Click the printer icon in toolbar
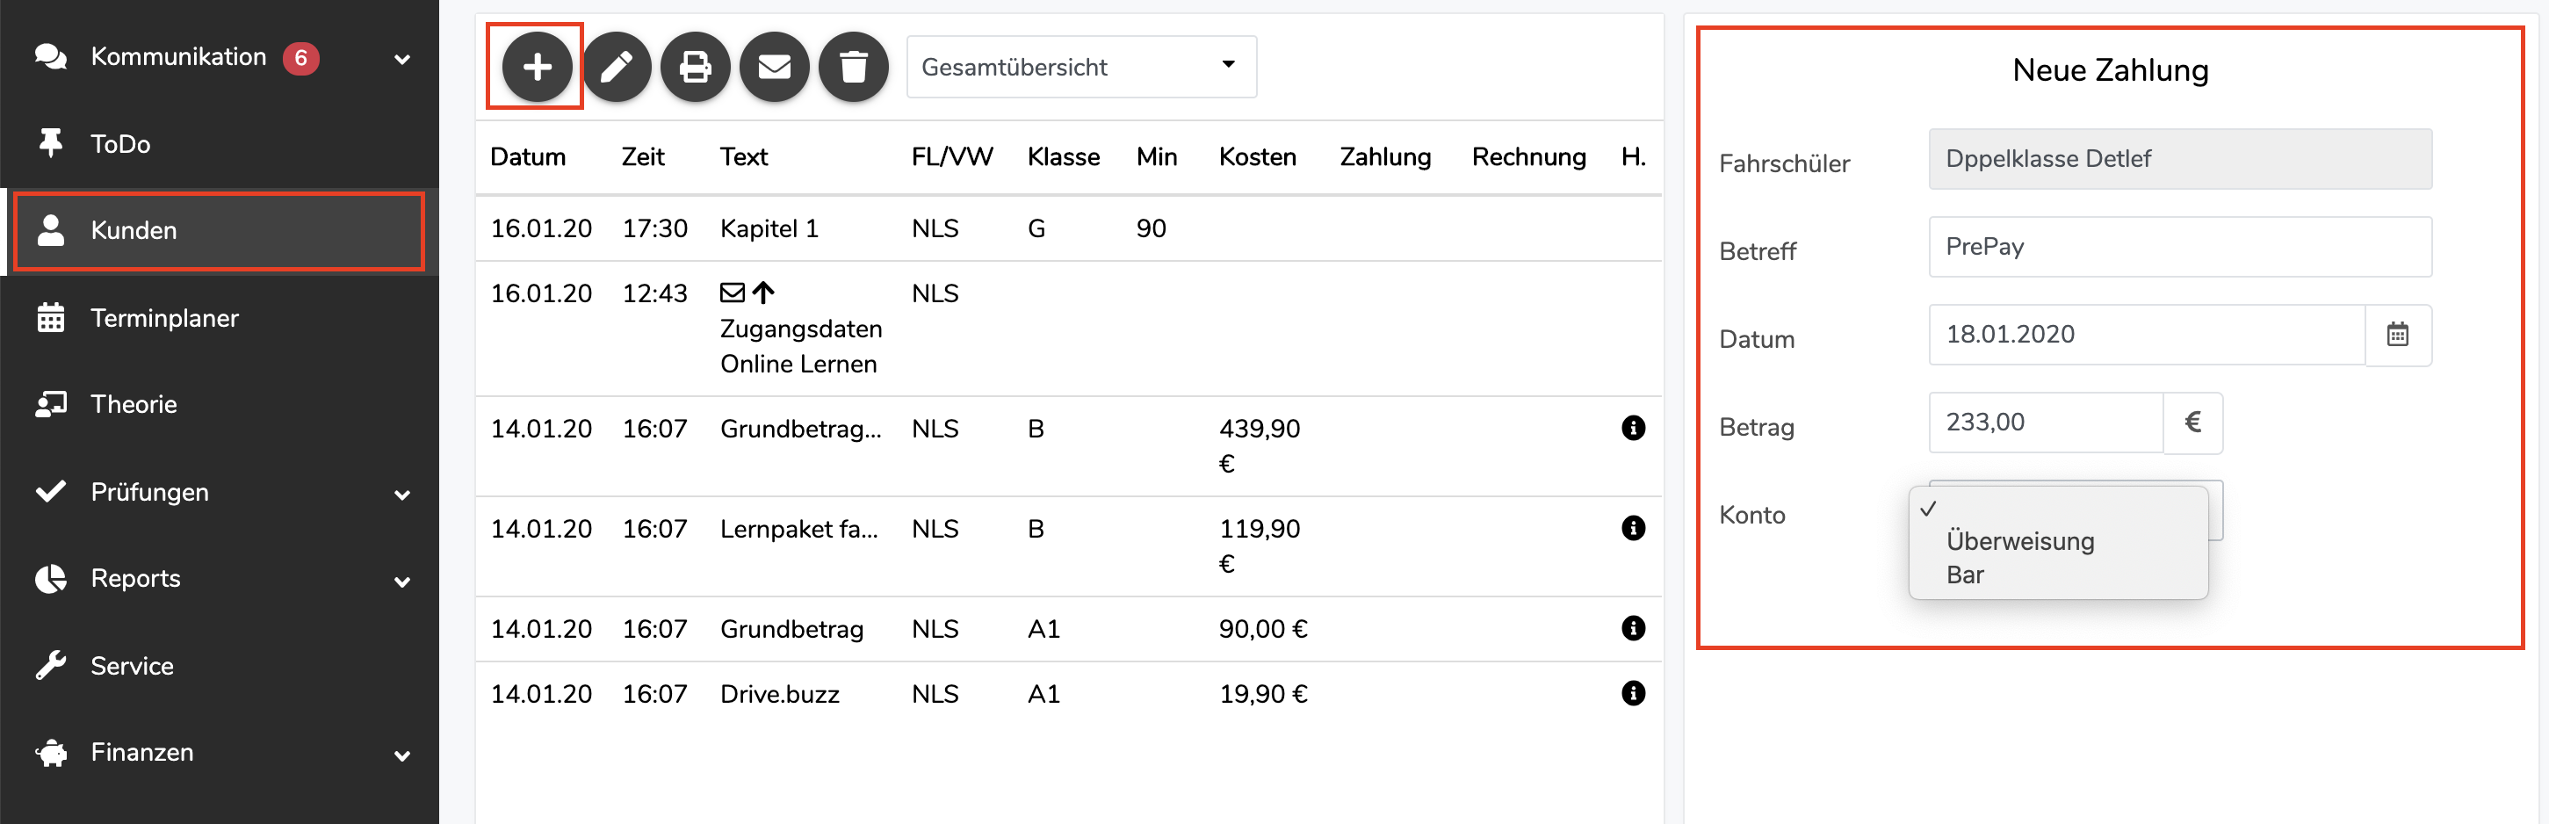 (696, 68)
